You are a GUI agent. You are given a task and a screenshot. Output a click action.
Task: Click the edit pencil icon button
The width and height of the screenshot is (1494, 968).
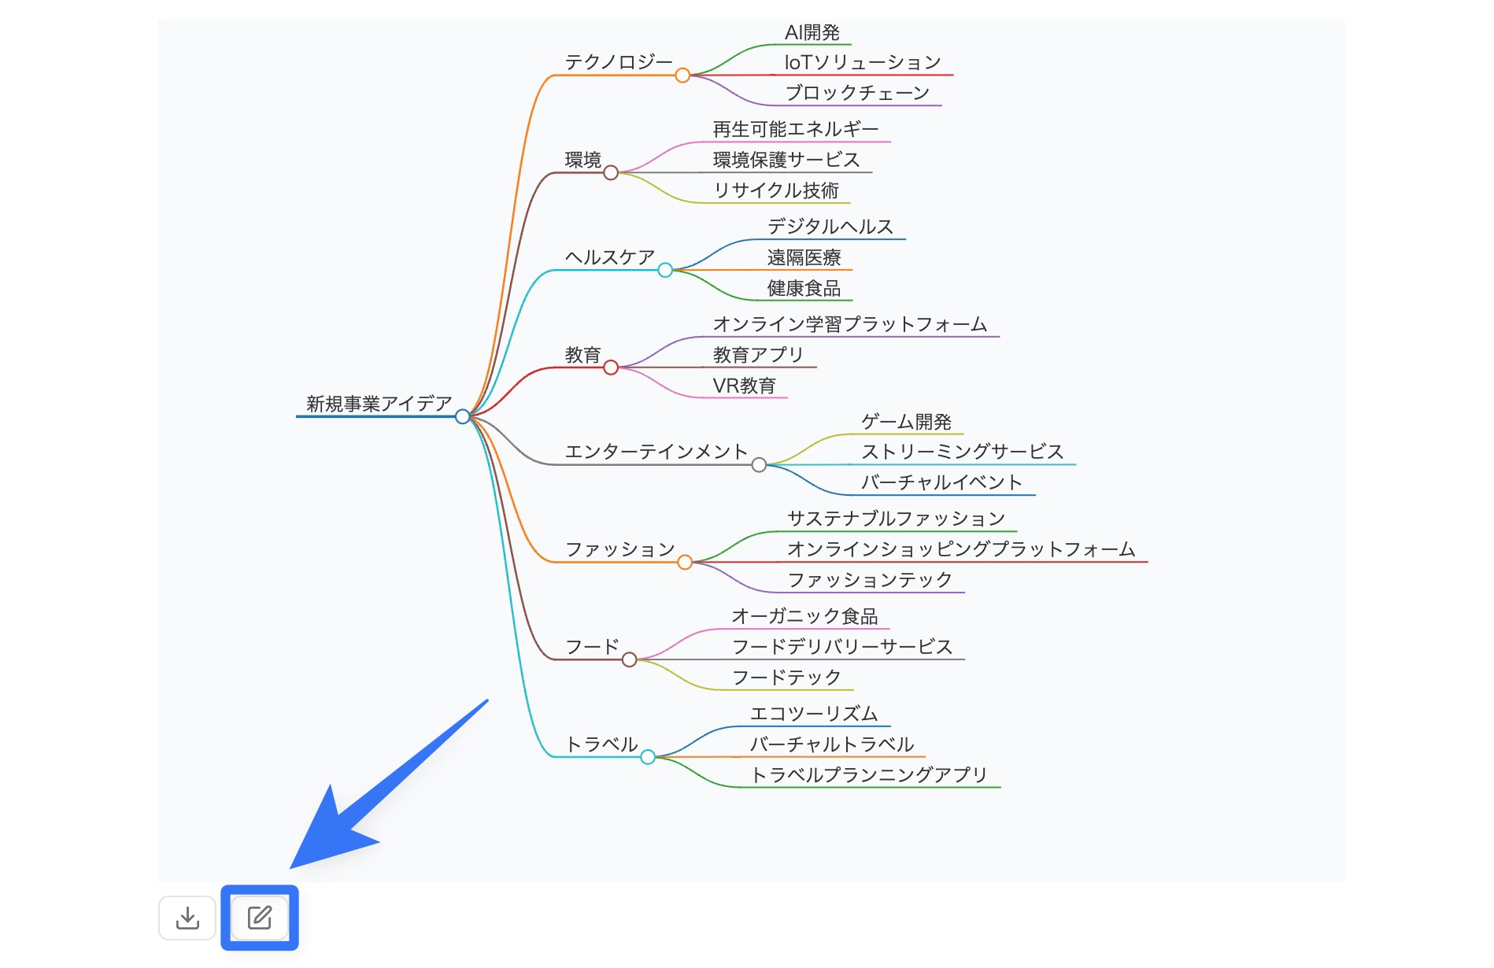[260, 918]
